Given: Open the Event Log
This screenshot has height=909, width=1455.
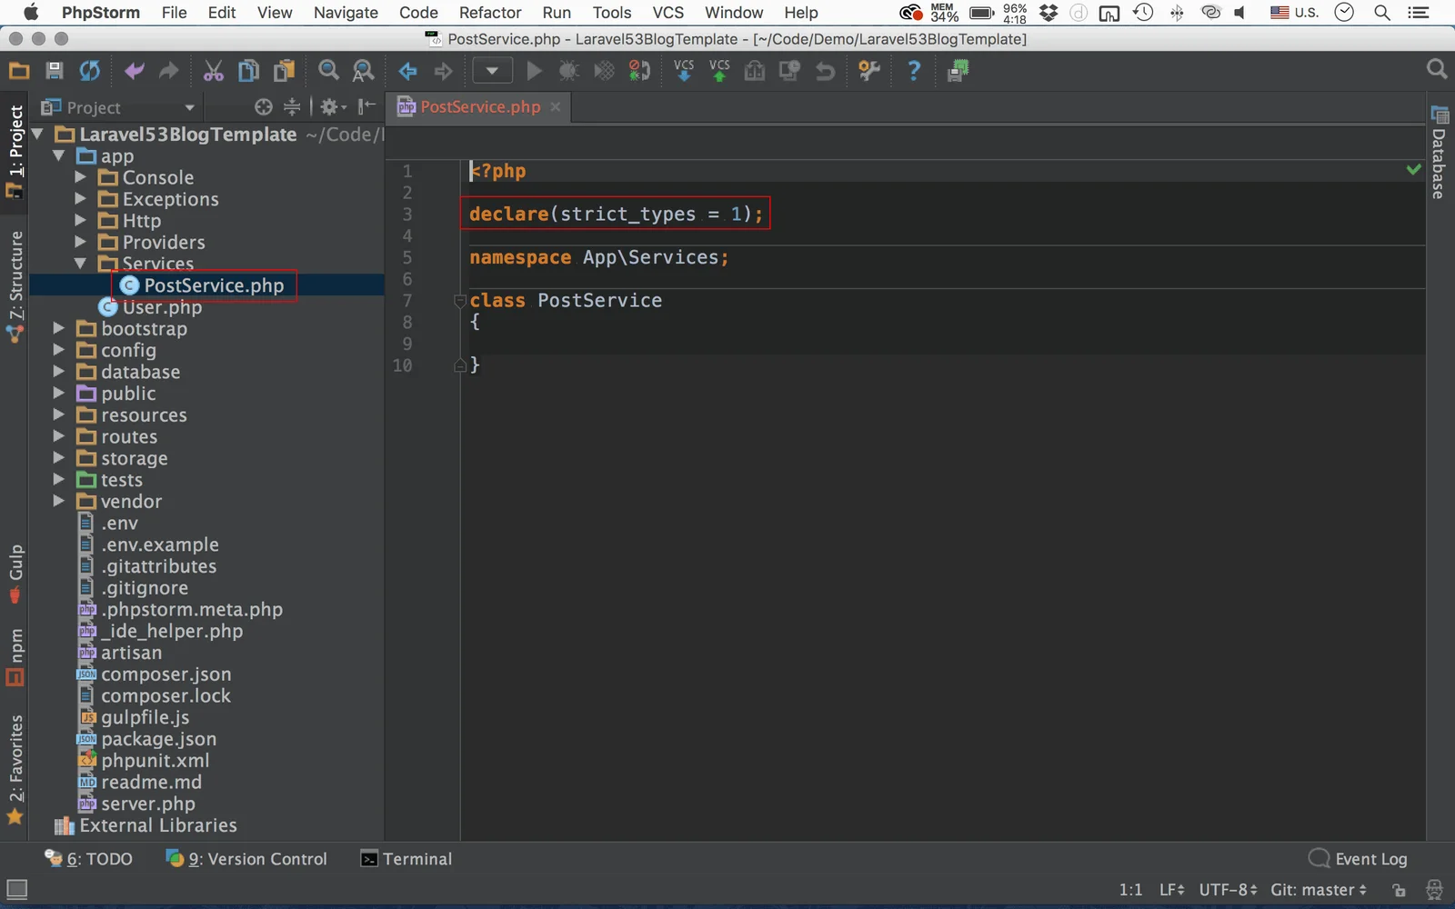Looking at the screenshot, I should 1358,859.
